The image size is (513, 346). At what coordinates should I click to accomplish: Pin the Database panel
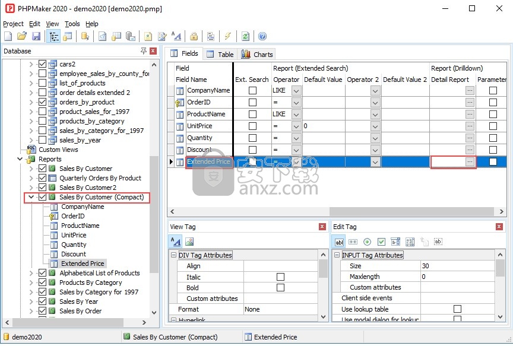click(x=143, y=50)
